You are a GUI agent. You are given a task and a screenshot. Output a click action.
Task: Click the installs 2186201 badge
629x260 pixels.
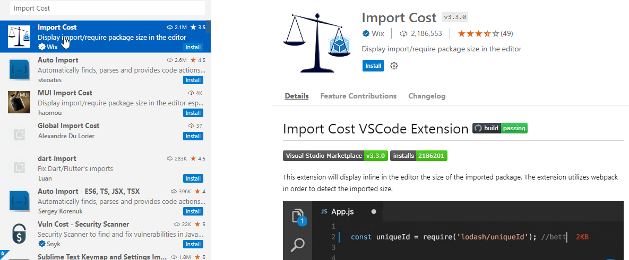418,156
